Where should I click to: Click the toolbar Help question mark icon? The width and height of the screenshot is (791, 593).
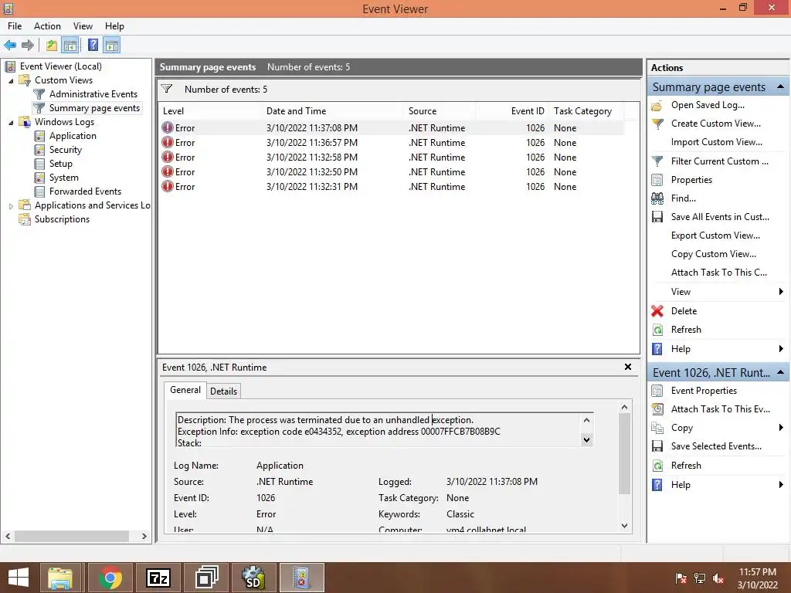(x=93, y=46)
